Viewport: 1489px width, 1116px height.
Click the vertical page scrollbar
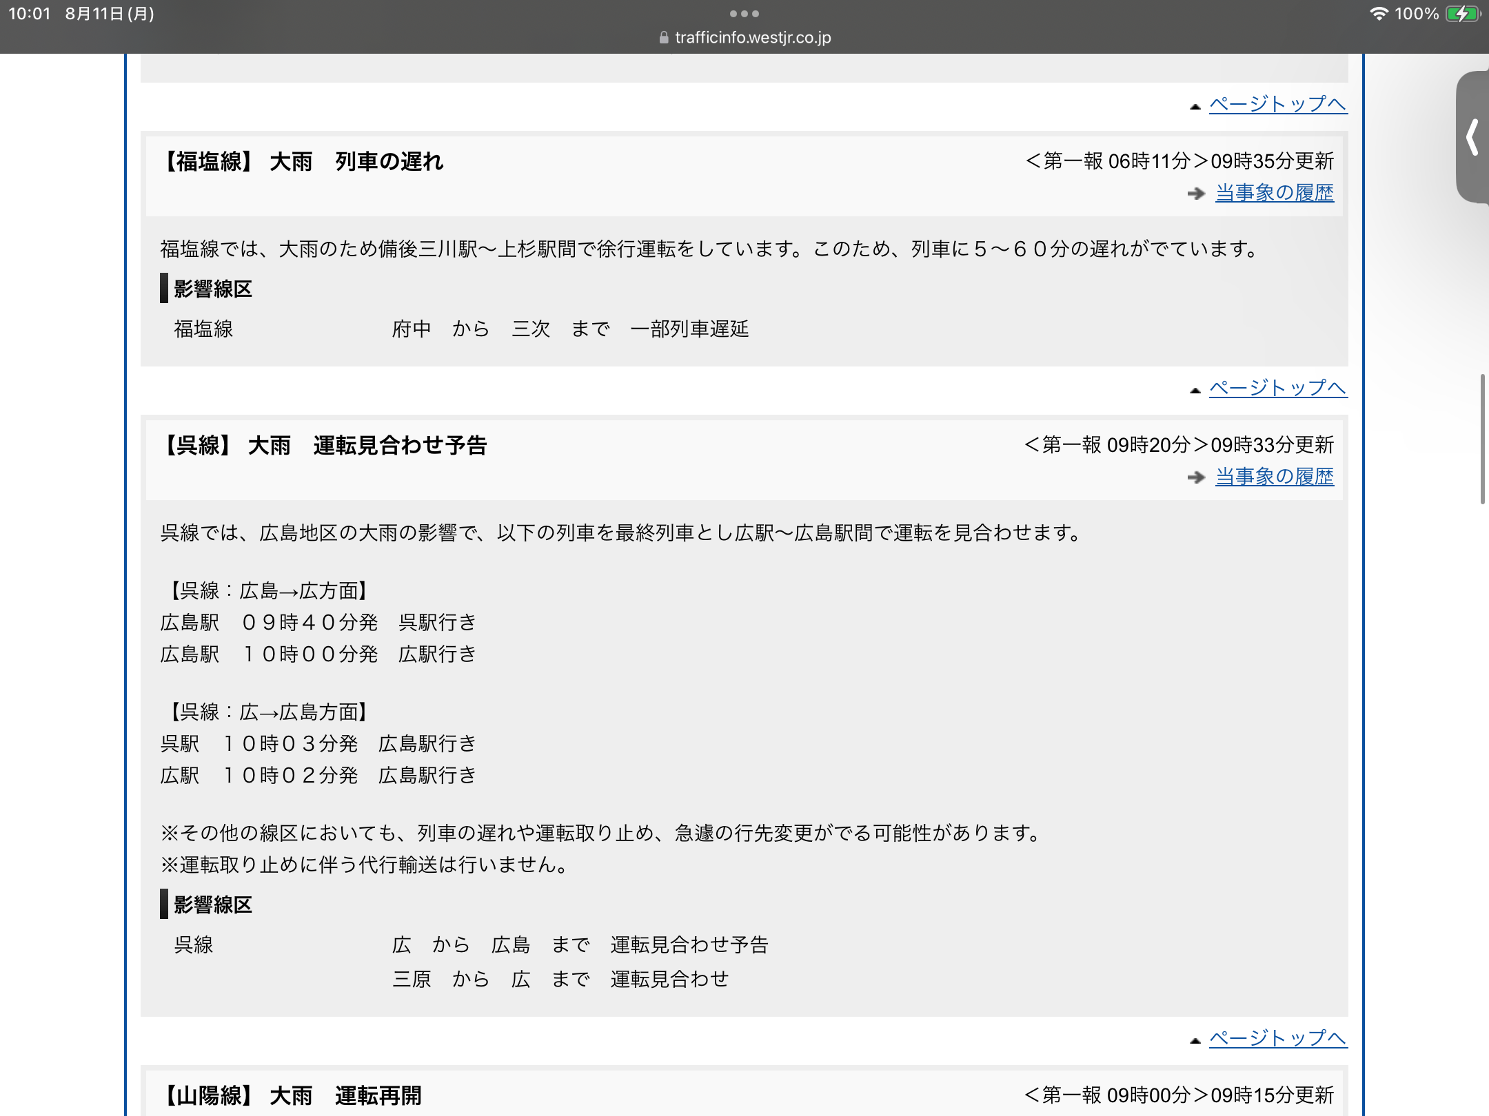(x=1482, y=440)
